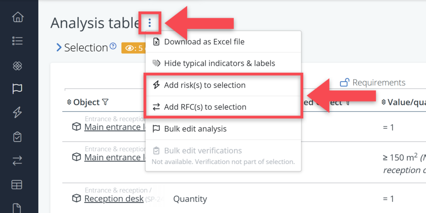Open the three-dot Analysis table menu
Image resolution: width=426 pixels, height=213 pixels.
tap(149, 23)
